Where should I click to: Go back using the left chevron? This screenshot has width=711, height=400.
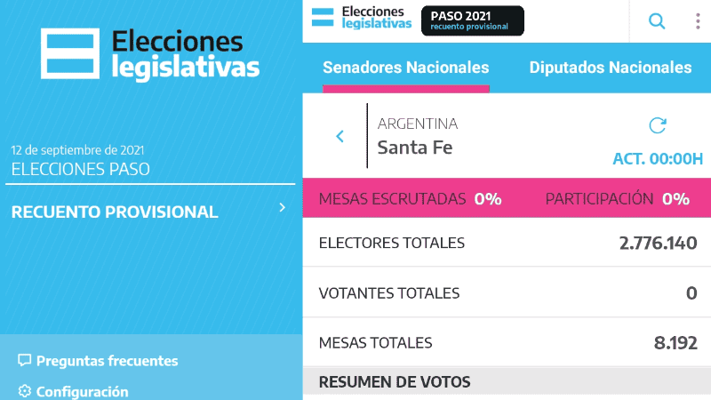(340, 136)
